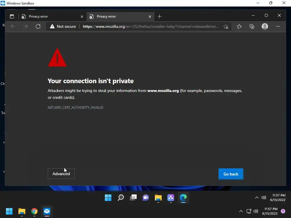291x218 pixels.
Task: Open host clock showing 11:57 PM
Action: [270, 211]
